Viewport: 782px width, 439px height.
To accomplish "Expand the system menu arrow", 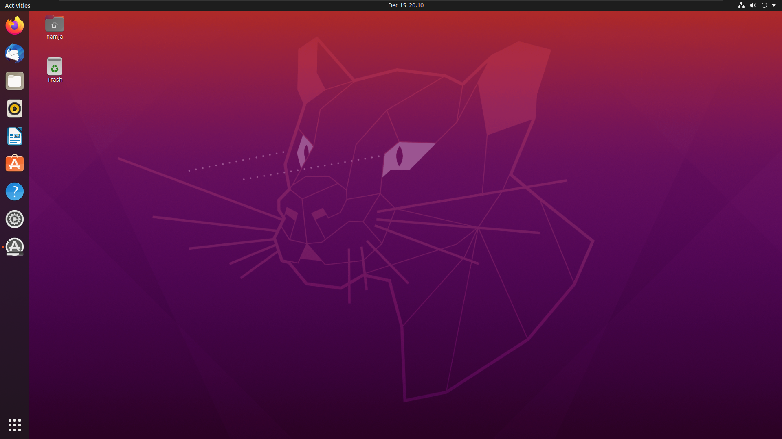I will (774, 5).
